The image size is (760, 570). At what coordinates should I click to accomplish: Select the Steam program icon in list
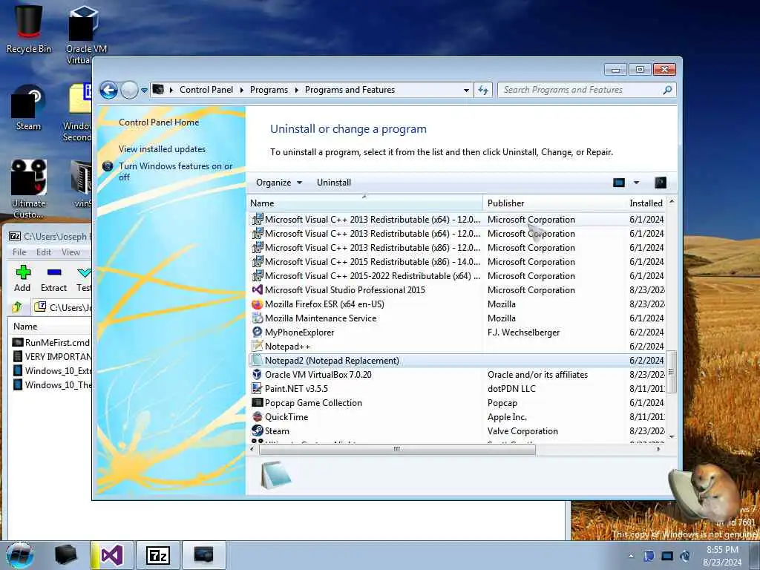coord(258,430)
